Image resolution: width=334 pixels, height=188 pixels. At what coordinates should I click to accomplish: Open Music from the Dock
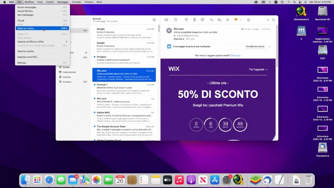tap(179, 180)
